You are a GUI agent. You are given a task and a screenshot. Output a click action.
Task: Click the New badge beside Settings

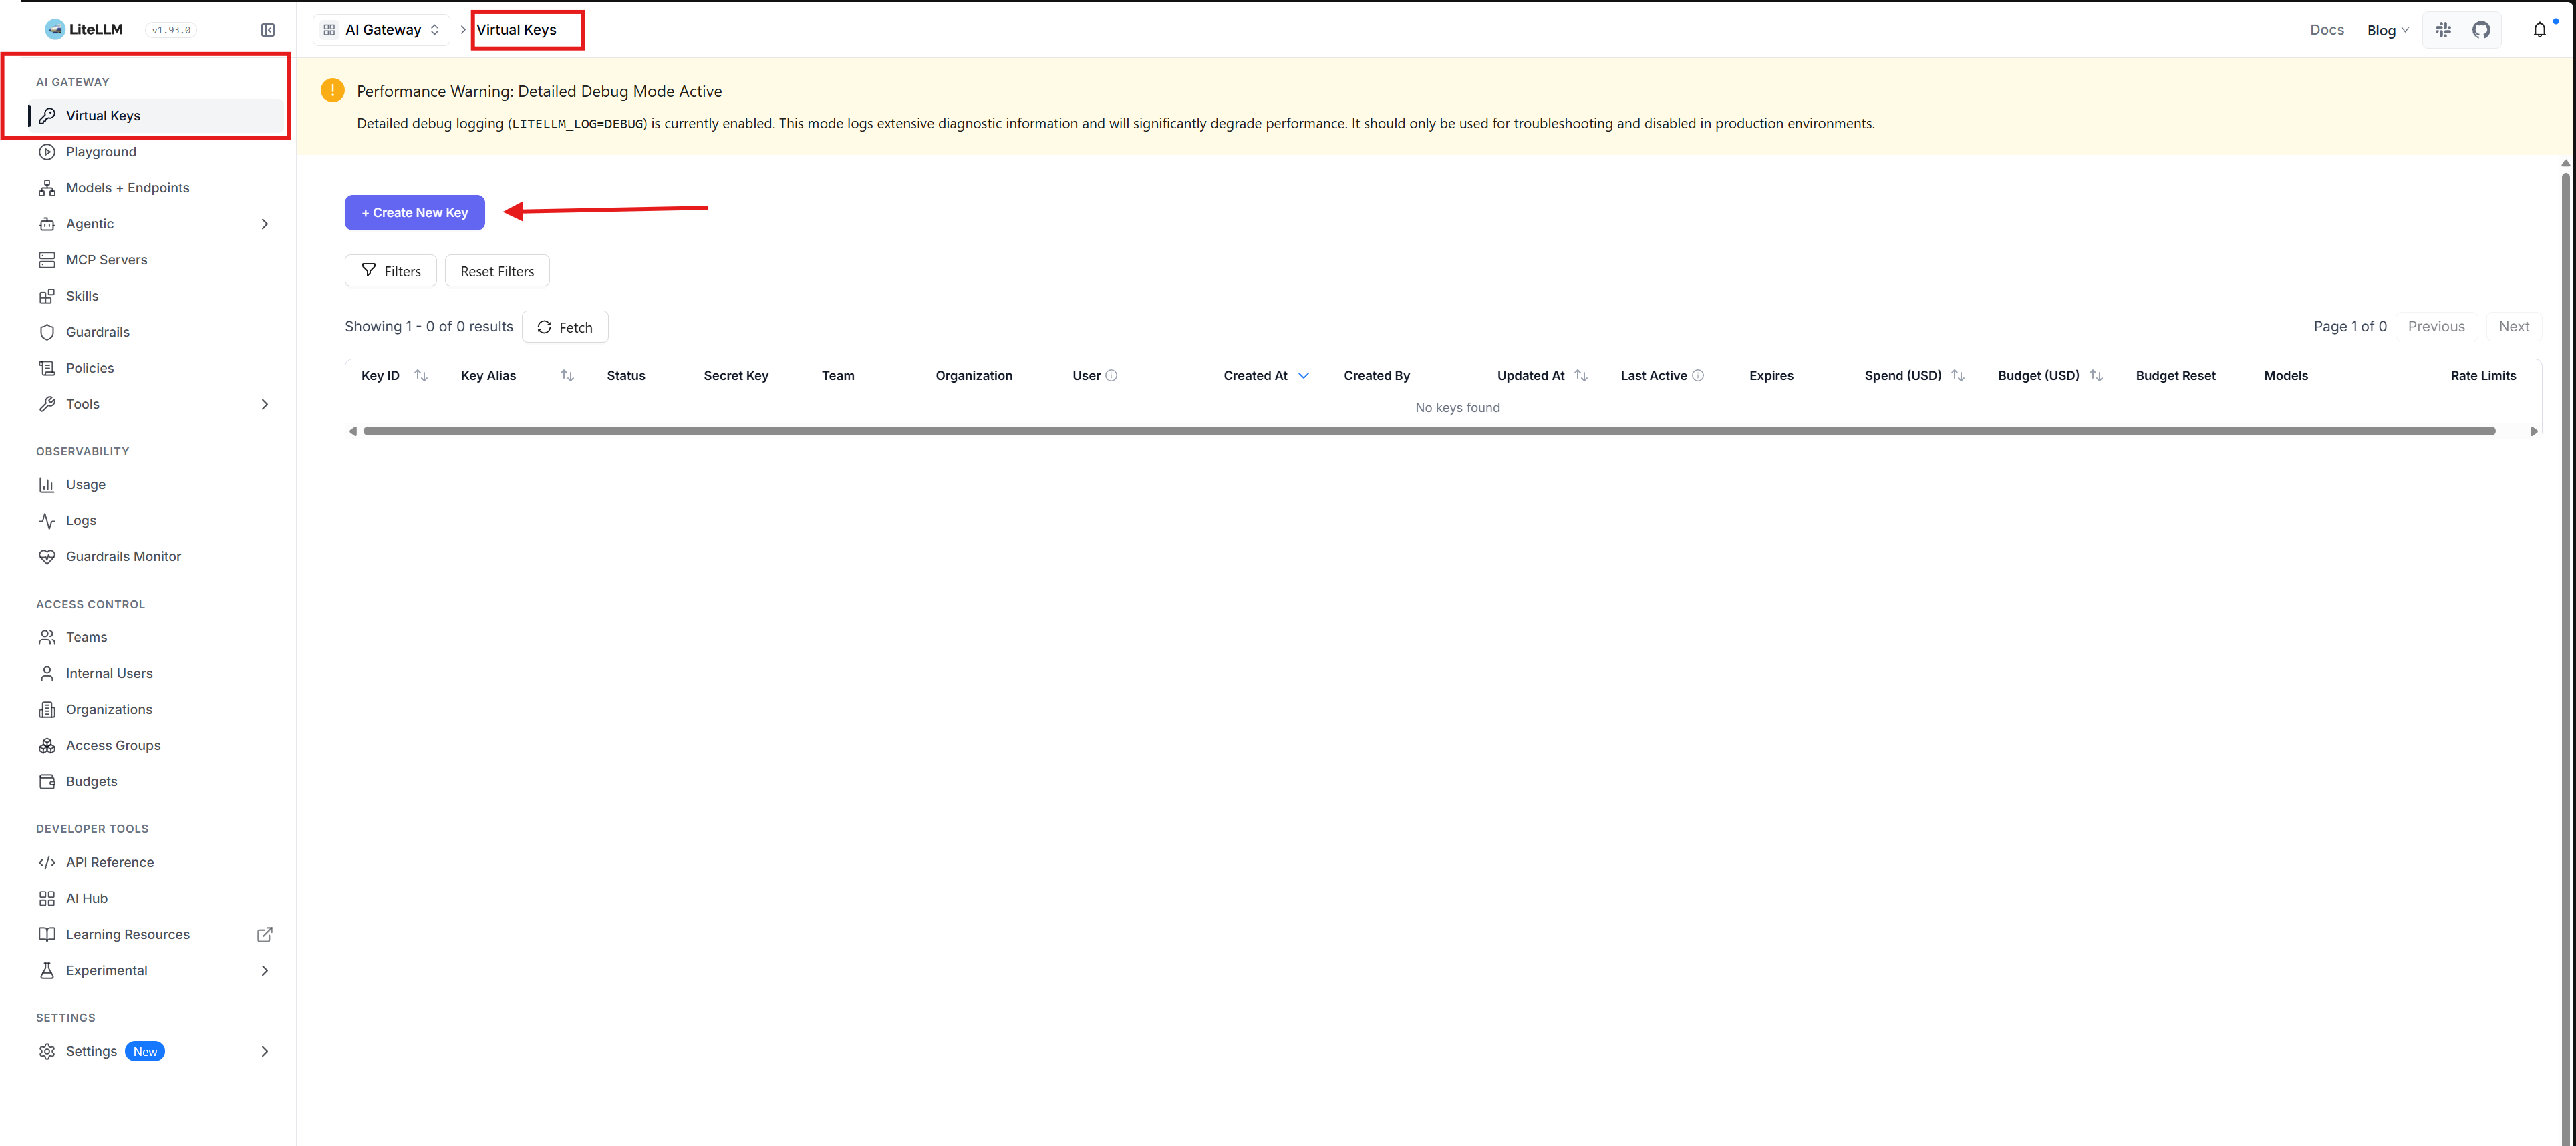click(x=145, y=1051)
